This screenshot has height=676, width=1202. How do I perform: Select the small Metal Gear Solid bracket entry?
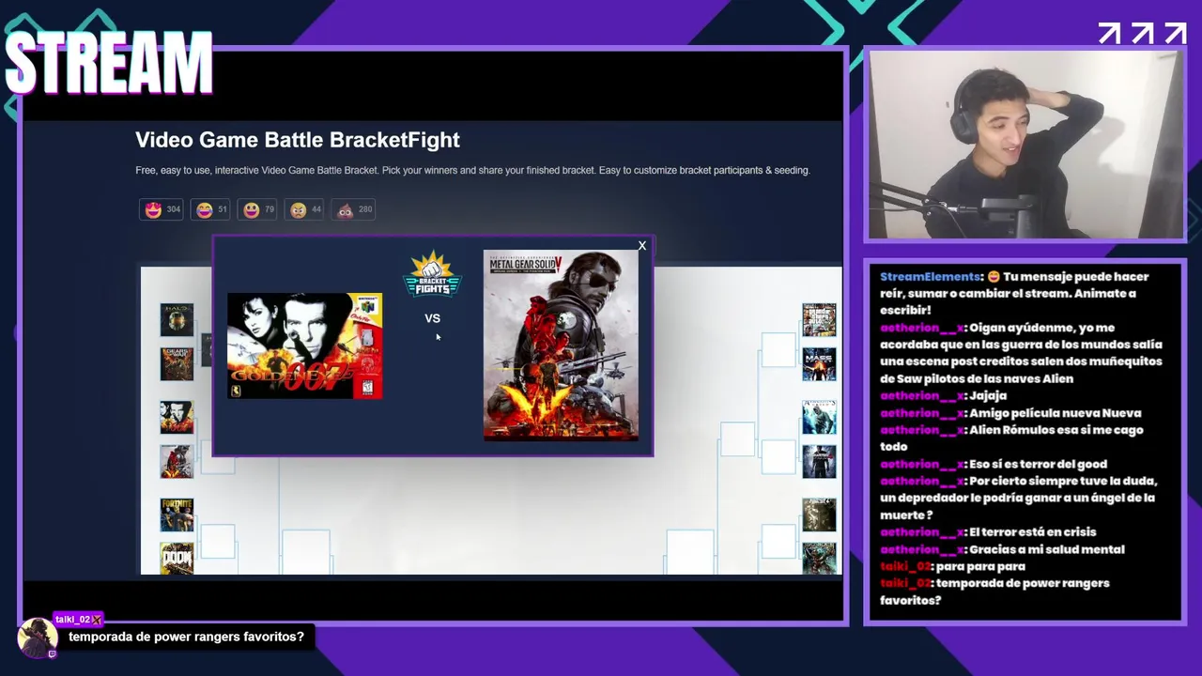177,461
